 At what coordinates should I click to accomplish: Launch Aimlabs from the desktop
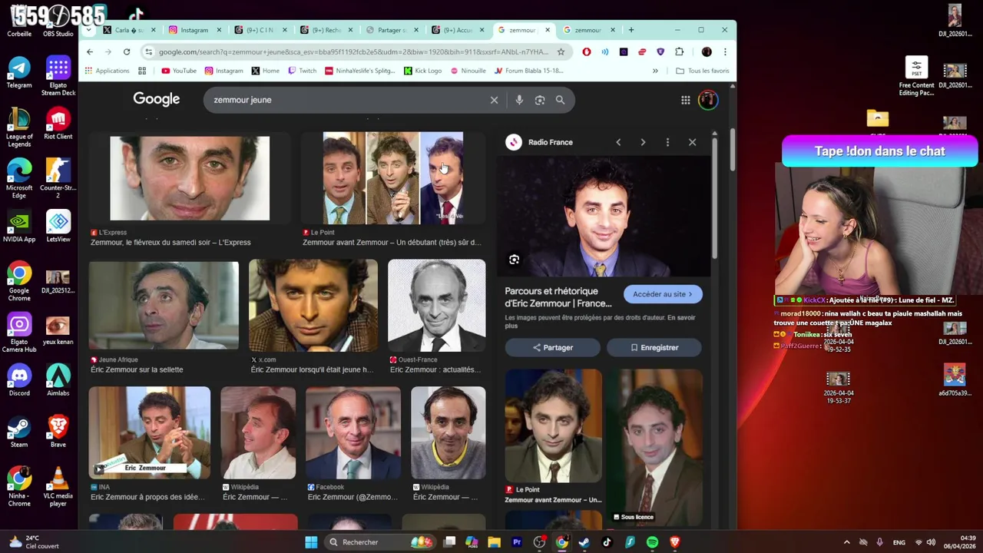click(x=58, y=381)
